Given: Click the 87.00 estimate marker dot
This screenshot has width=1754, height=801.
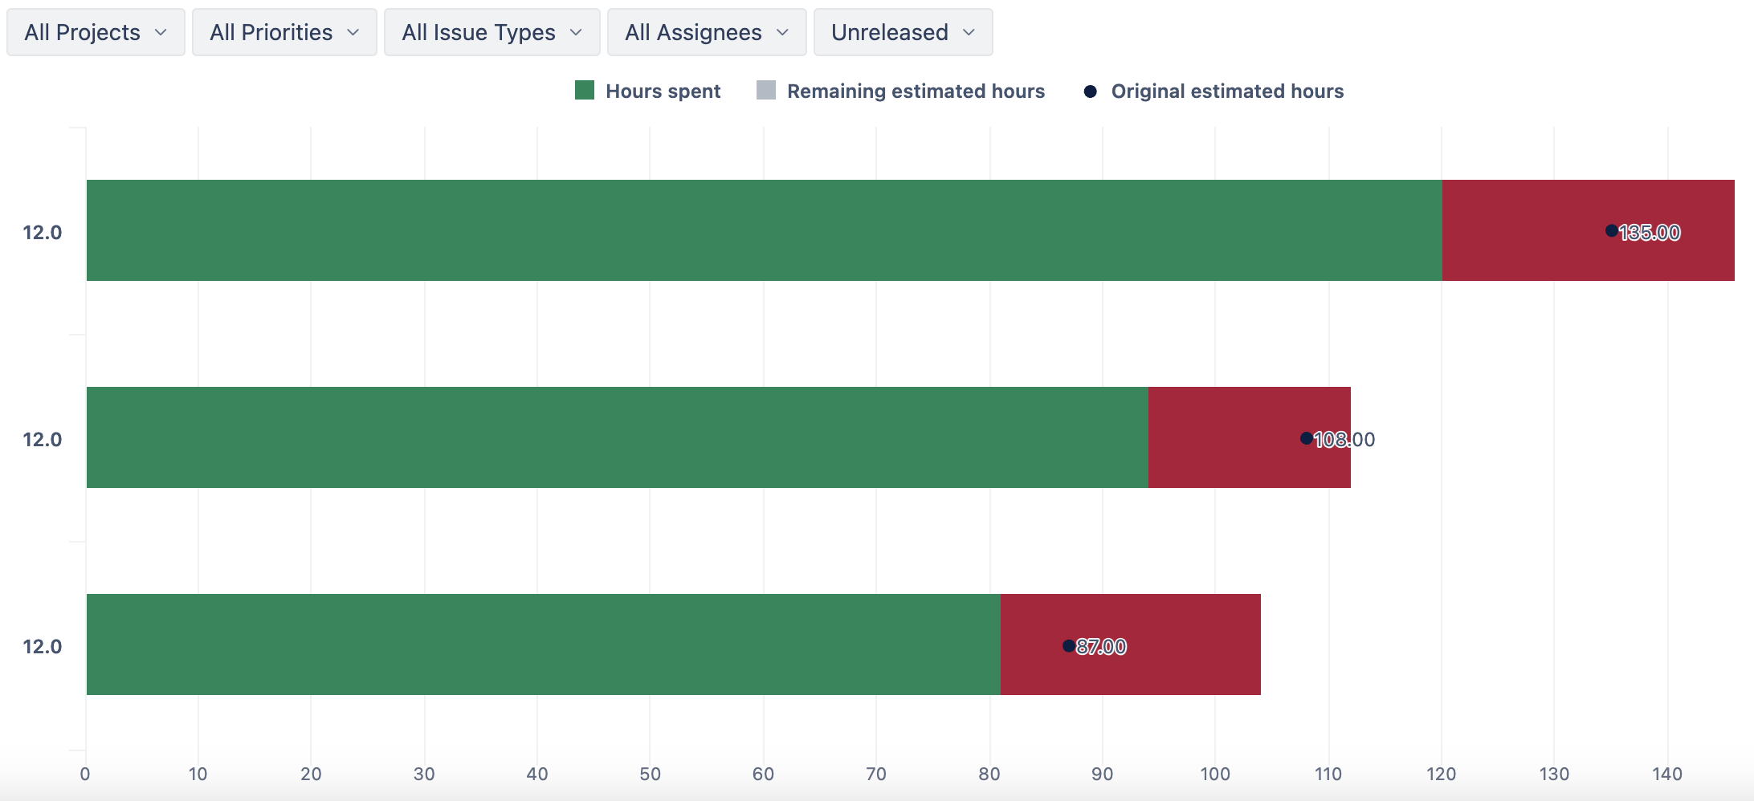Looking at the screenshot, I should point(1069,646).
